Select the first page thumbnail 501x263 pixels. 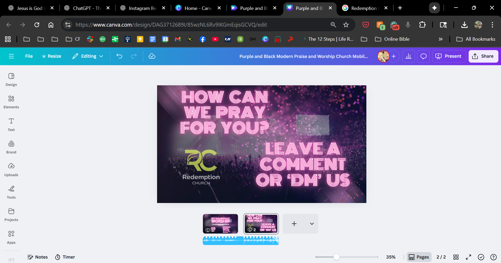[x=220, y=224]
